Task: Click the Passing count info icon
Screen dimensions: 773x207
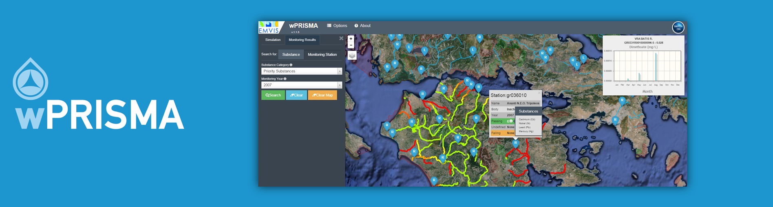Action: click(511, 121)
